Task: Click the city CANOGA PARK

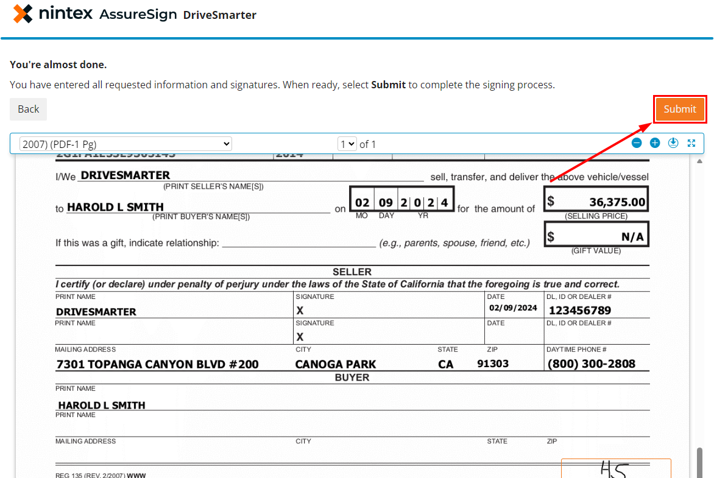Action: coord(336,364)
